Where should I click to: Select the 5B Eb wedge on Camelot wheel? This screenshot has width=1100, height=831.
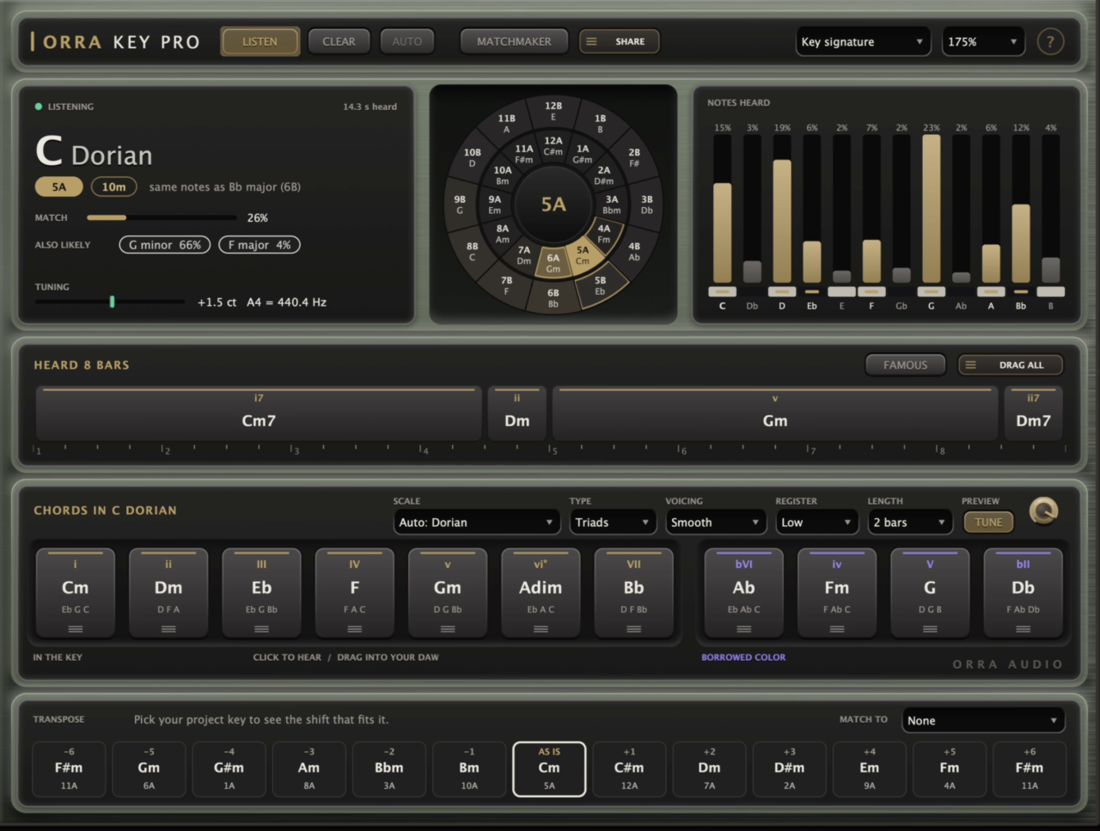(600, 286)
